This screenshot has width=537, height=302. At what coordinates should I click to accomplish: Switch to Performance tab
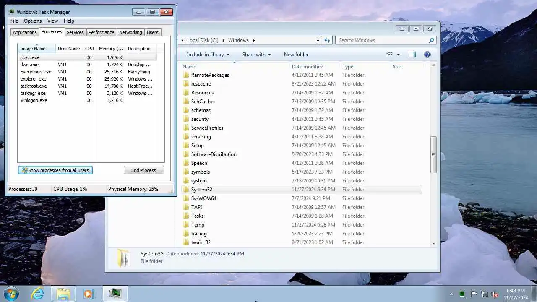101,32
